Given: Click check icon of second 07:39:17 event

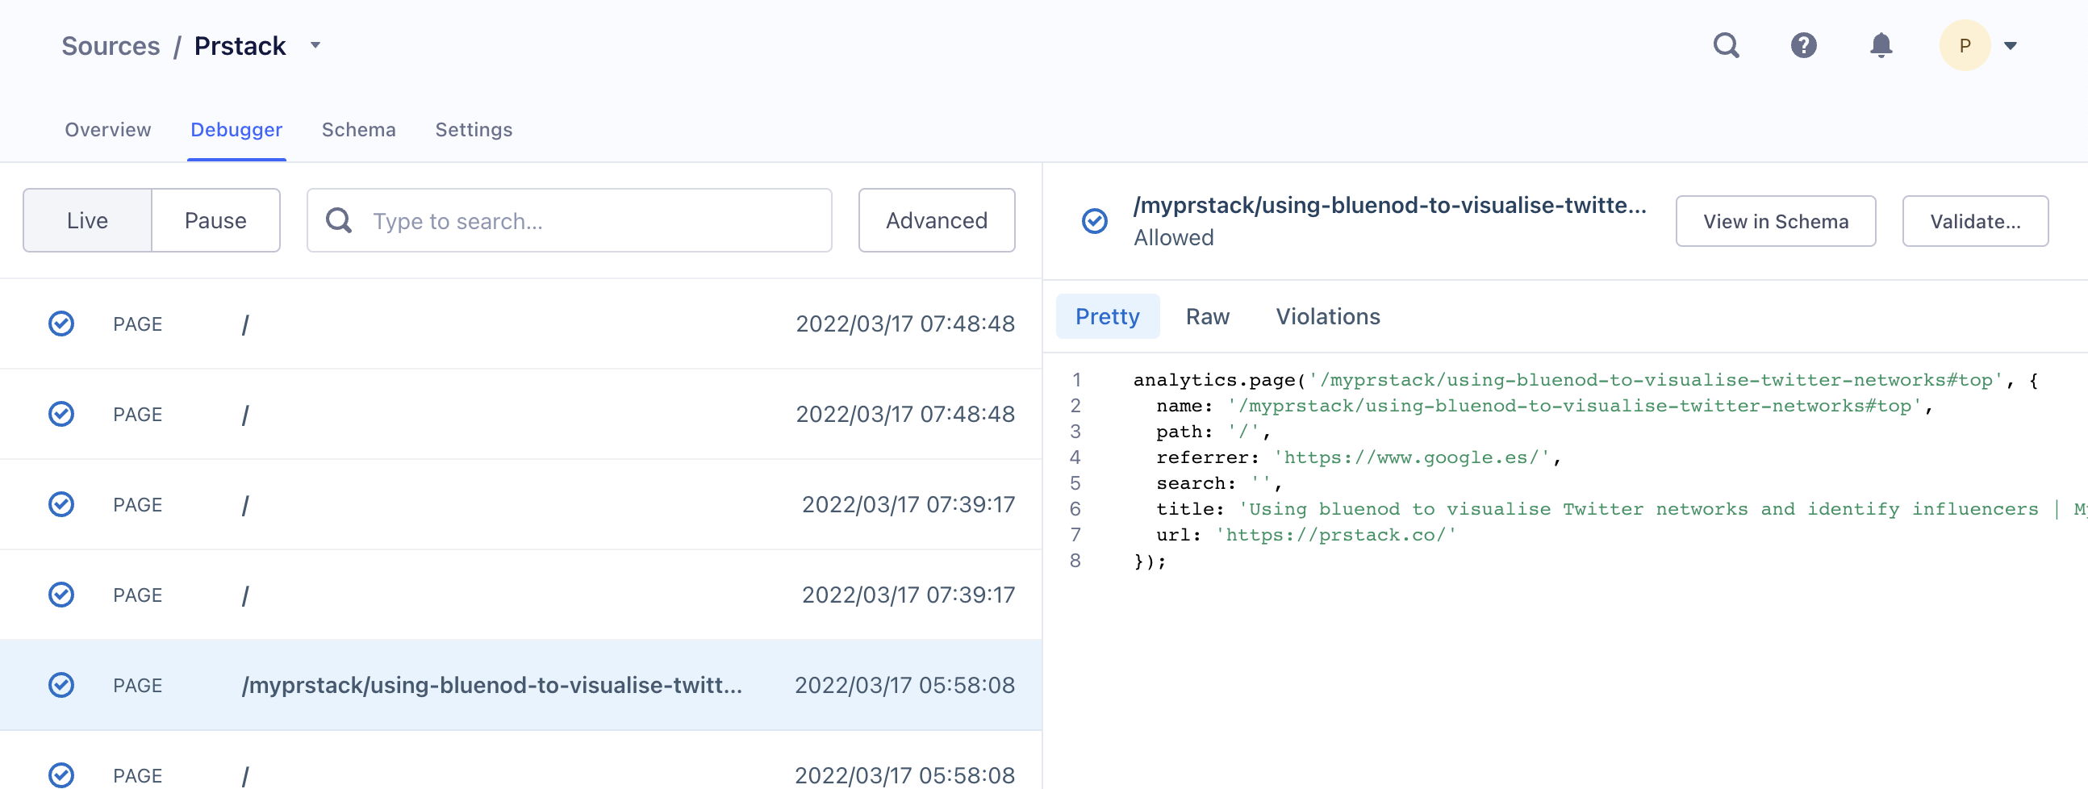Looking at the screenshot, I should pyautogui.click(x=61, y=595).
